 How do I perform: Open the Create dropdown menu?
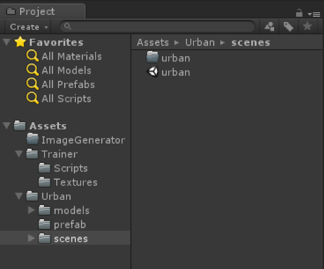click(x=28, y=27)
